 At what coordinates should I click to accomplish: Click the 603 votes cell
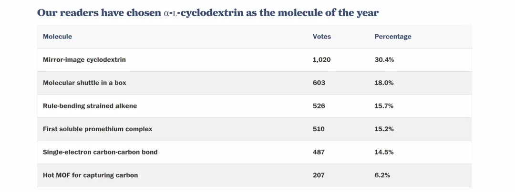(319, 83)
